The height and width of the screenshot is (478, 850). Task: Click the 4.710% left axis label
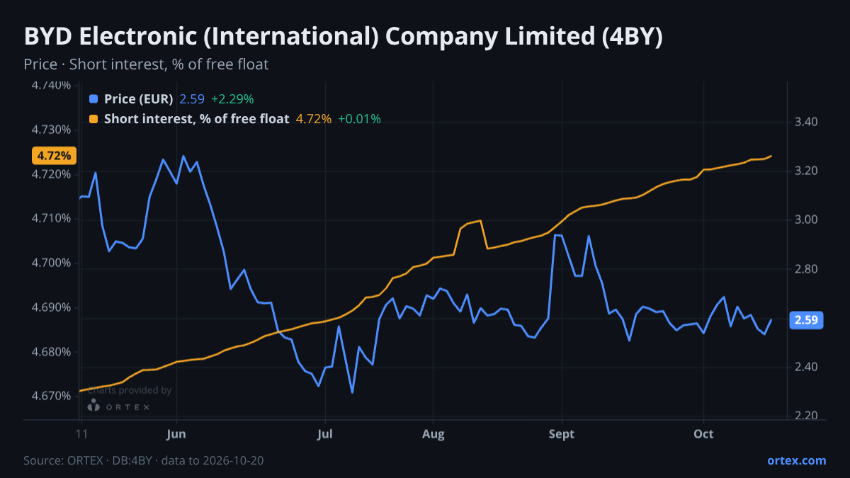(51, 218)
